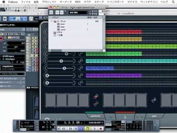Open the MIDI menu in menu bar

[x=78, y=2]
